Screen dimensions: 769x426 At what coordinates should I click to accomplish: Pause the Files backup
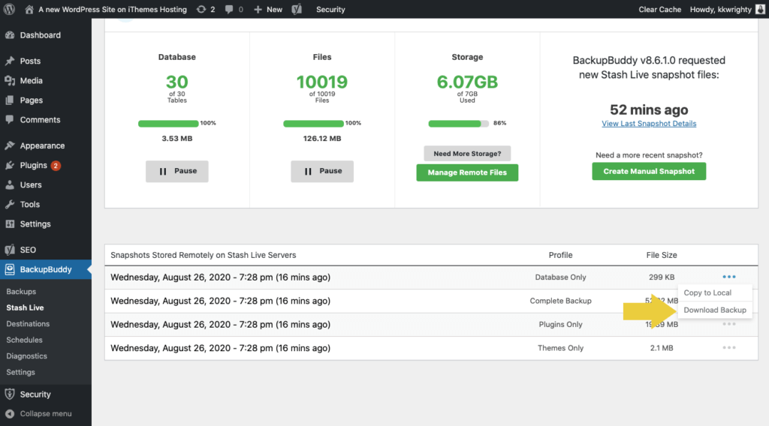pos(322,172)
